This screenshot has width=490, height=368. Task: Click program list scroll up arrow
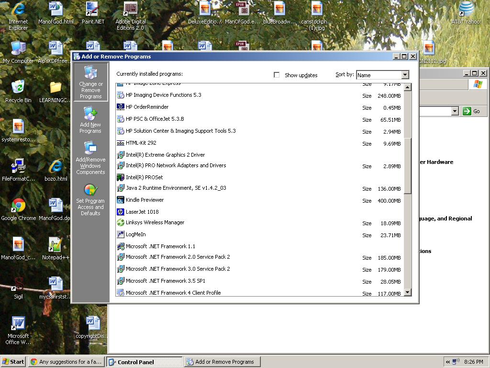tap(408, 87)
